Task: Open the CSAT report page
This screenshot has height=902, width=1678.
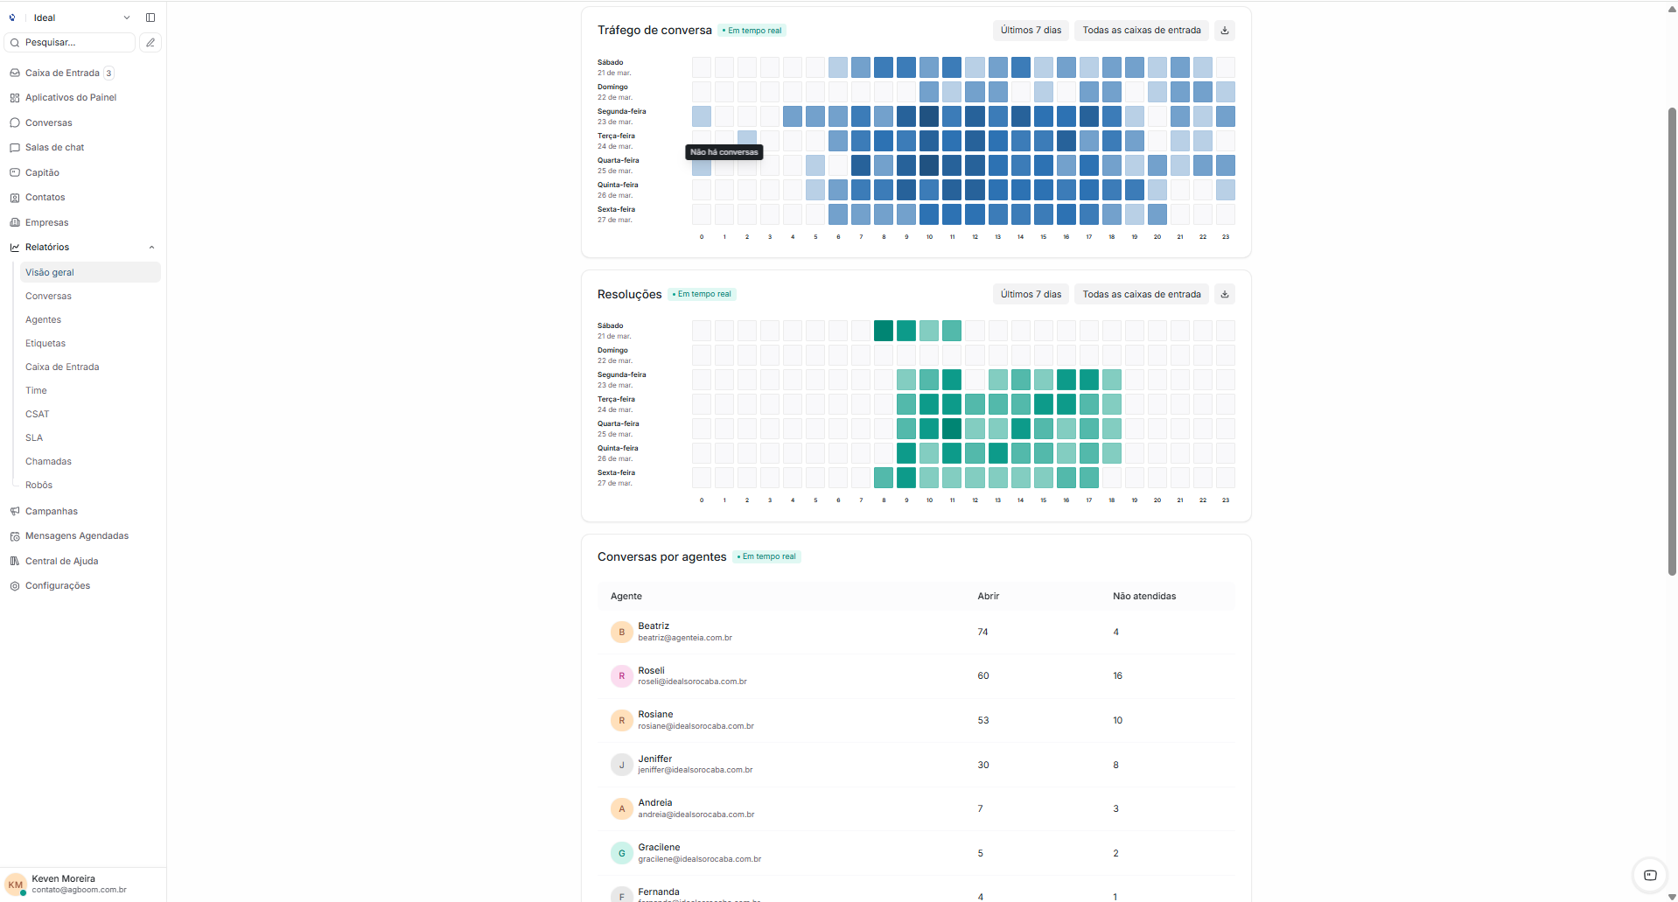Action: click(x=38, y=414)
